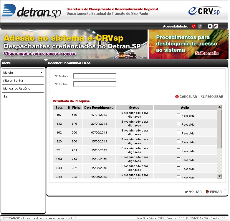Check Recebida for ficha 690
Image resolution: width=230 pixels, height=221 pixels.
(178, 132)
